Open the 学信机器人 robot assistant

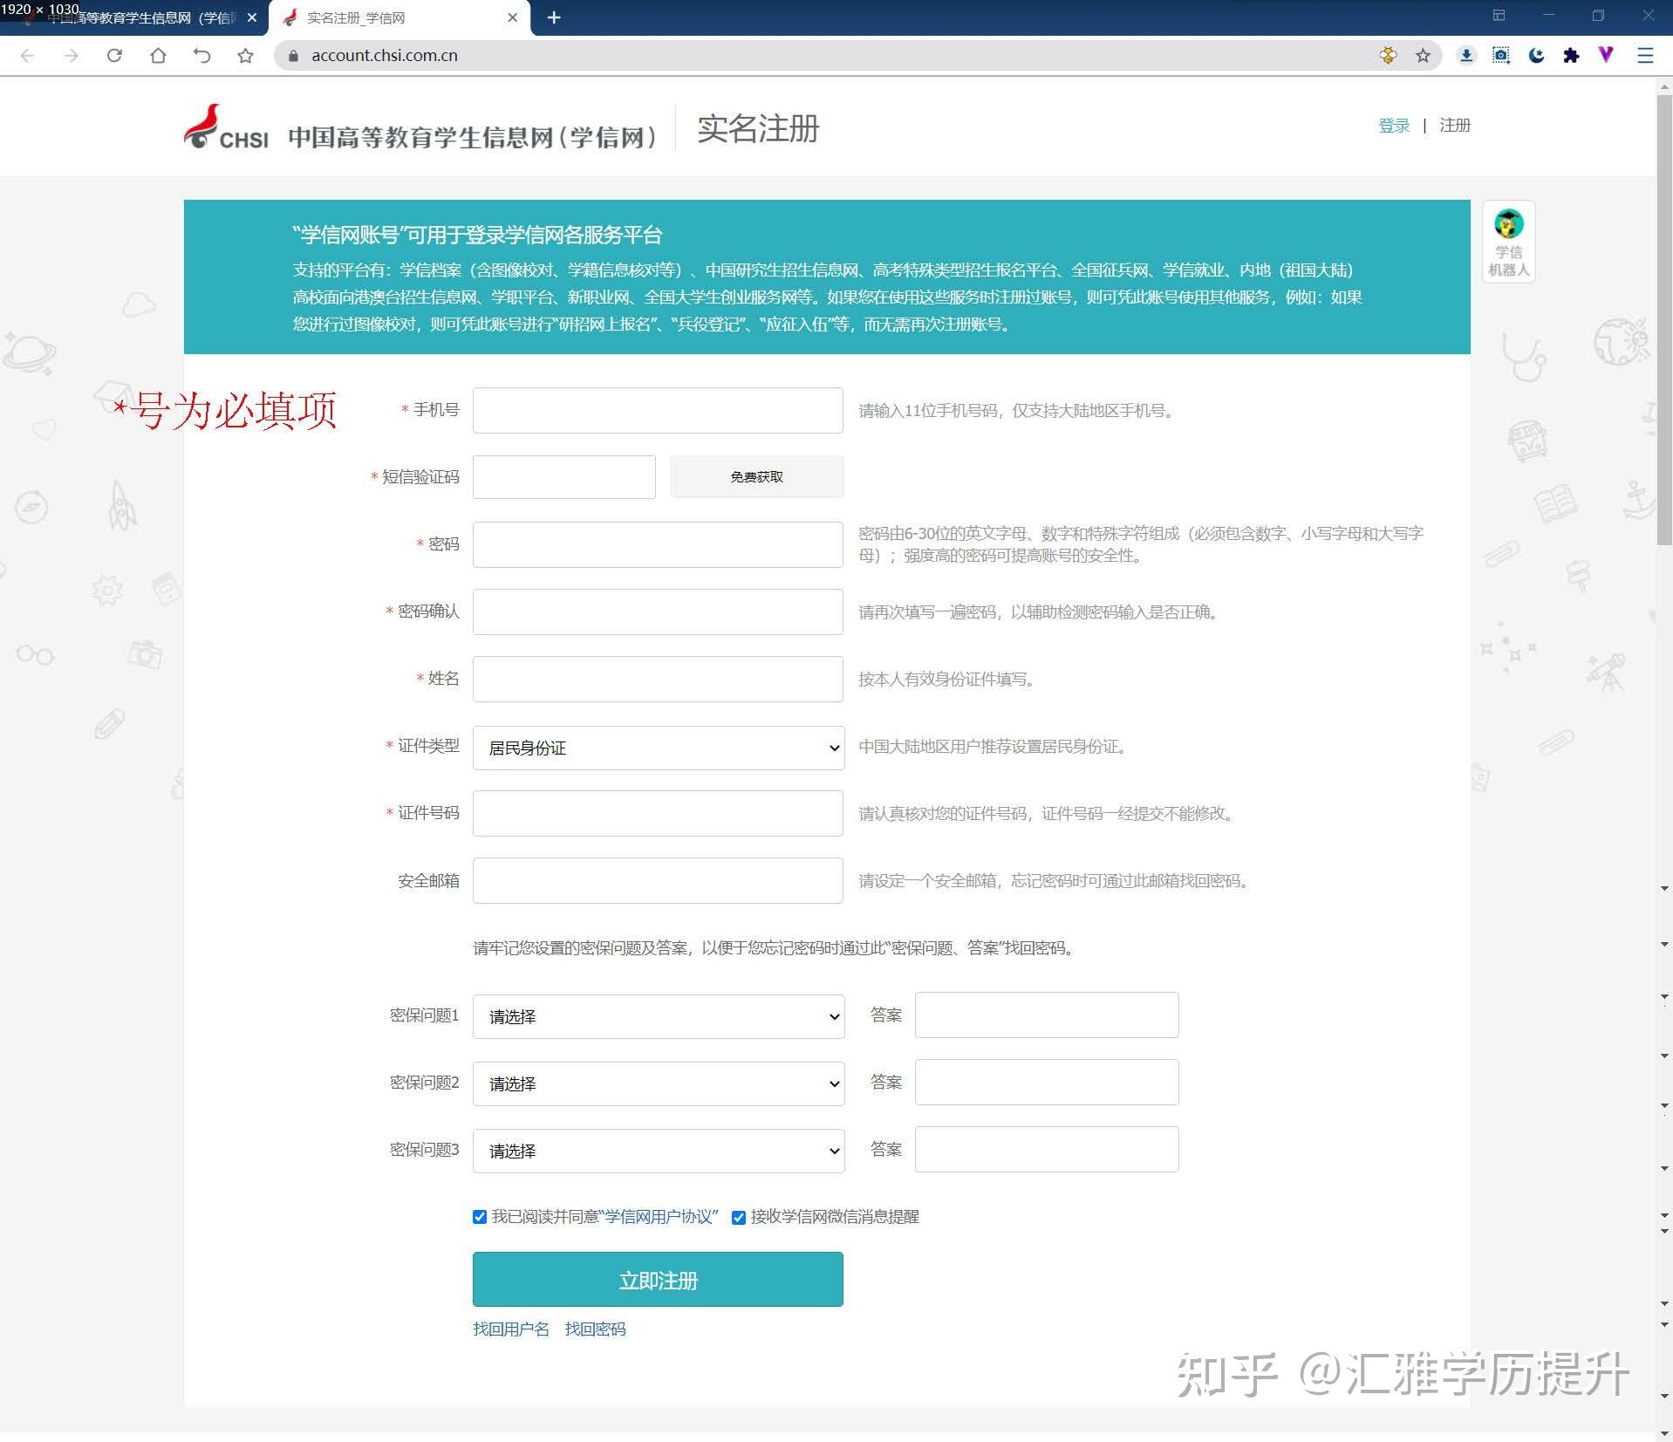[1508, 243]
